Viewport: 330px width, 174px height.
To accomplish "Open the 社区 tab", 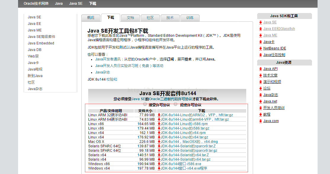I will click(x=150, y=18).
